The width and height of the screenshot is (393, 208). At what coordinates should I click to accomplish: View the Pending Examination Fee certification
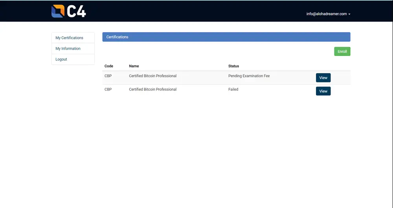click(x=323, y=78)
